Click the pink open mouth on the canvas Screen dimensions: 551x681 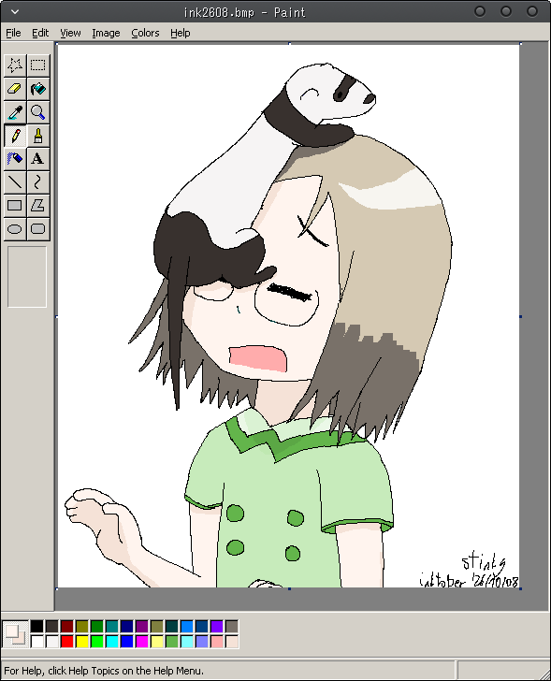click(258, 358)
